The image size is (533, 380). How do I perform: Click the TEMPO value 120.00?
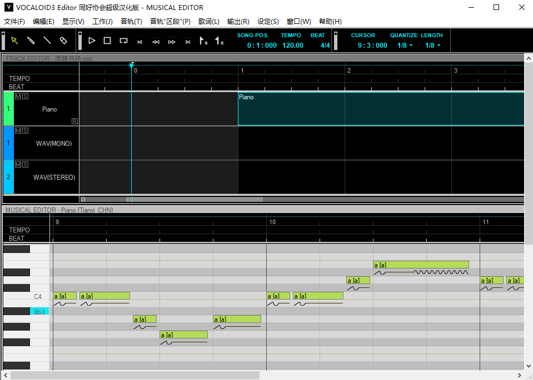[x=293, y=45]
